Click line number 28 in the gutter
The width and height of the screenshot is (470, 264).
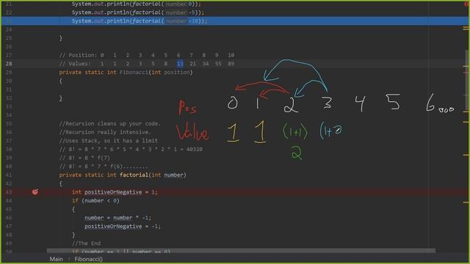pos(9,64)
